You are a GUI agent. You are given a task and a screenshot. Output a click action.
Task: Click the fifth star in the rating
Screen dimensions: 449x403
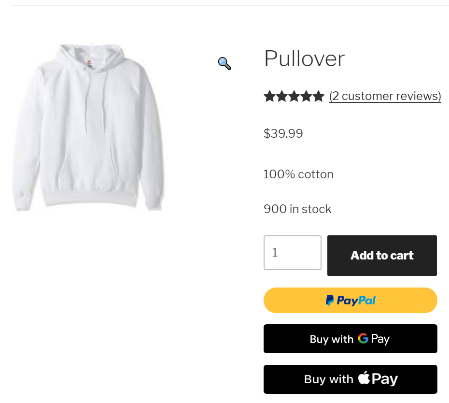(318, 96)
